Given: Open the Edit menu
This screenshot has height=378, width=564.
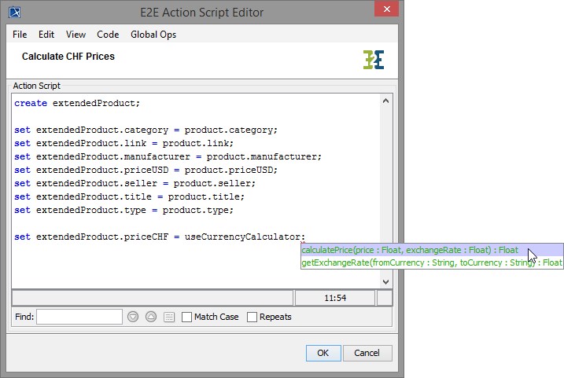Looking at the screenshot, I should (x=46, y=35).
